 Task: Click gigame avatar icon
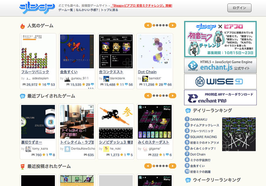pyautogui.click(x=145, y=149)
